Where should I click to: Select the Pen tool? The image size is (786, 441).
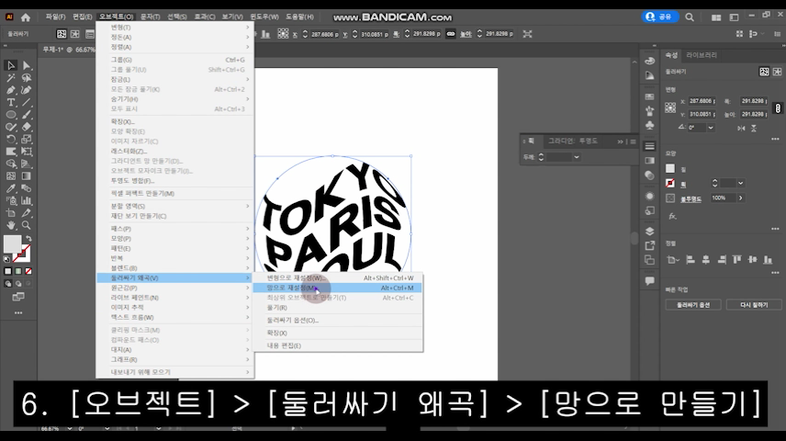(x=10, y=90)
